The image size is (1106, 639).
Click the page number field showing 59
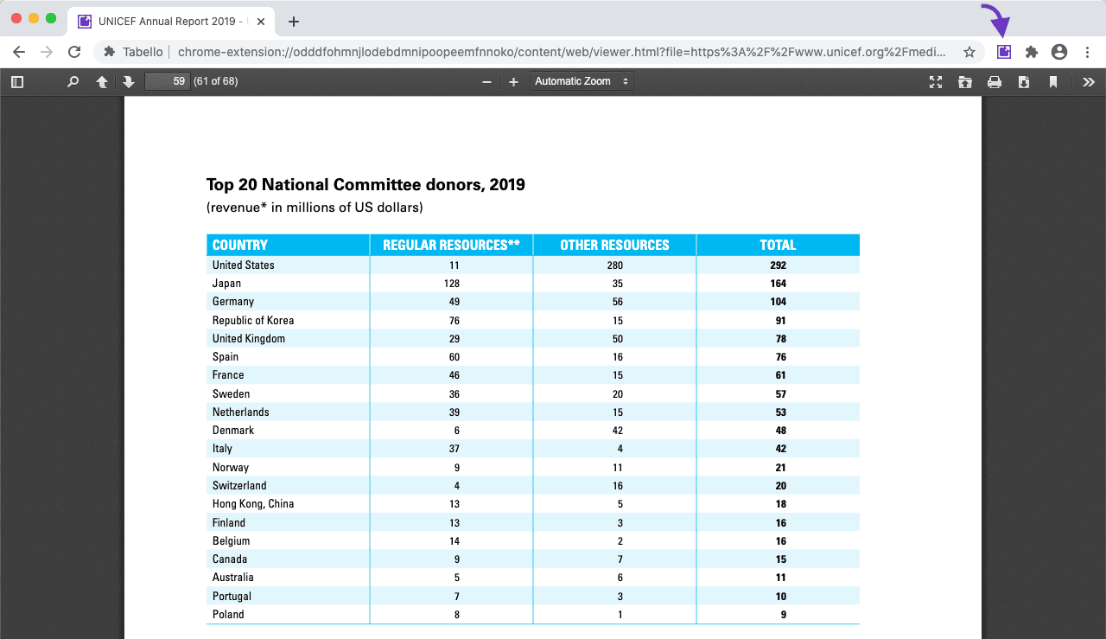(168, 81)
